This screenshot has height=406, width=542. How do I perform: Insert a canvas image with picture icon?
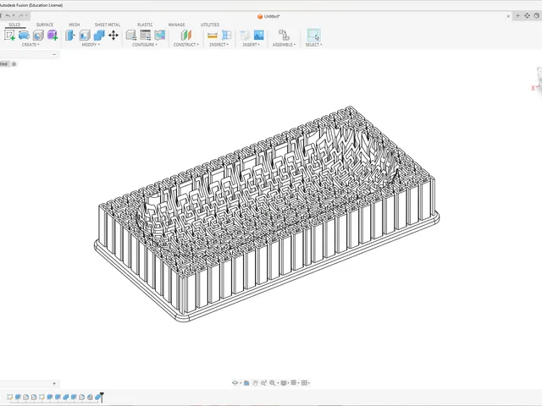click(259, 35)
